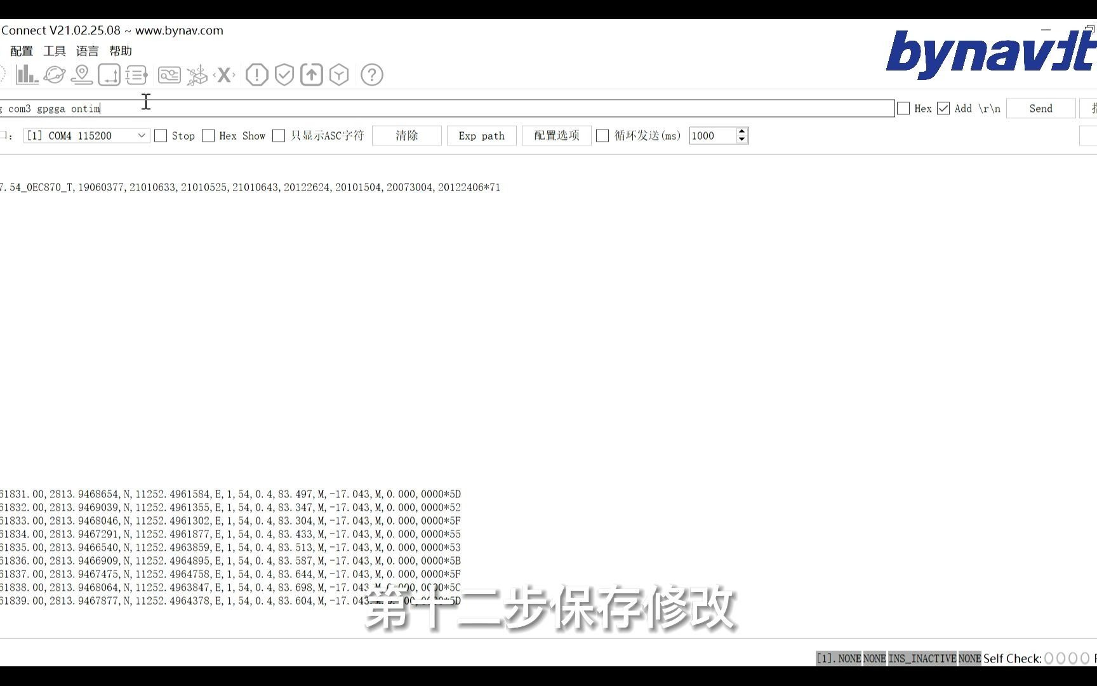Decrease loop send interval with down arrow
The width and height of the screenshot is (1097, 686).
click(x=741, y=140)
